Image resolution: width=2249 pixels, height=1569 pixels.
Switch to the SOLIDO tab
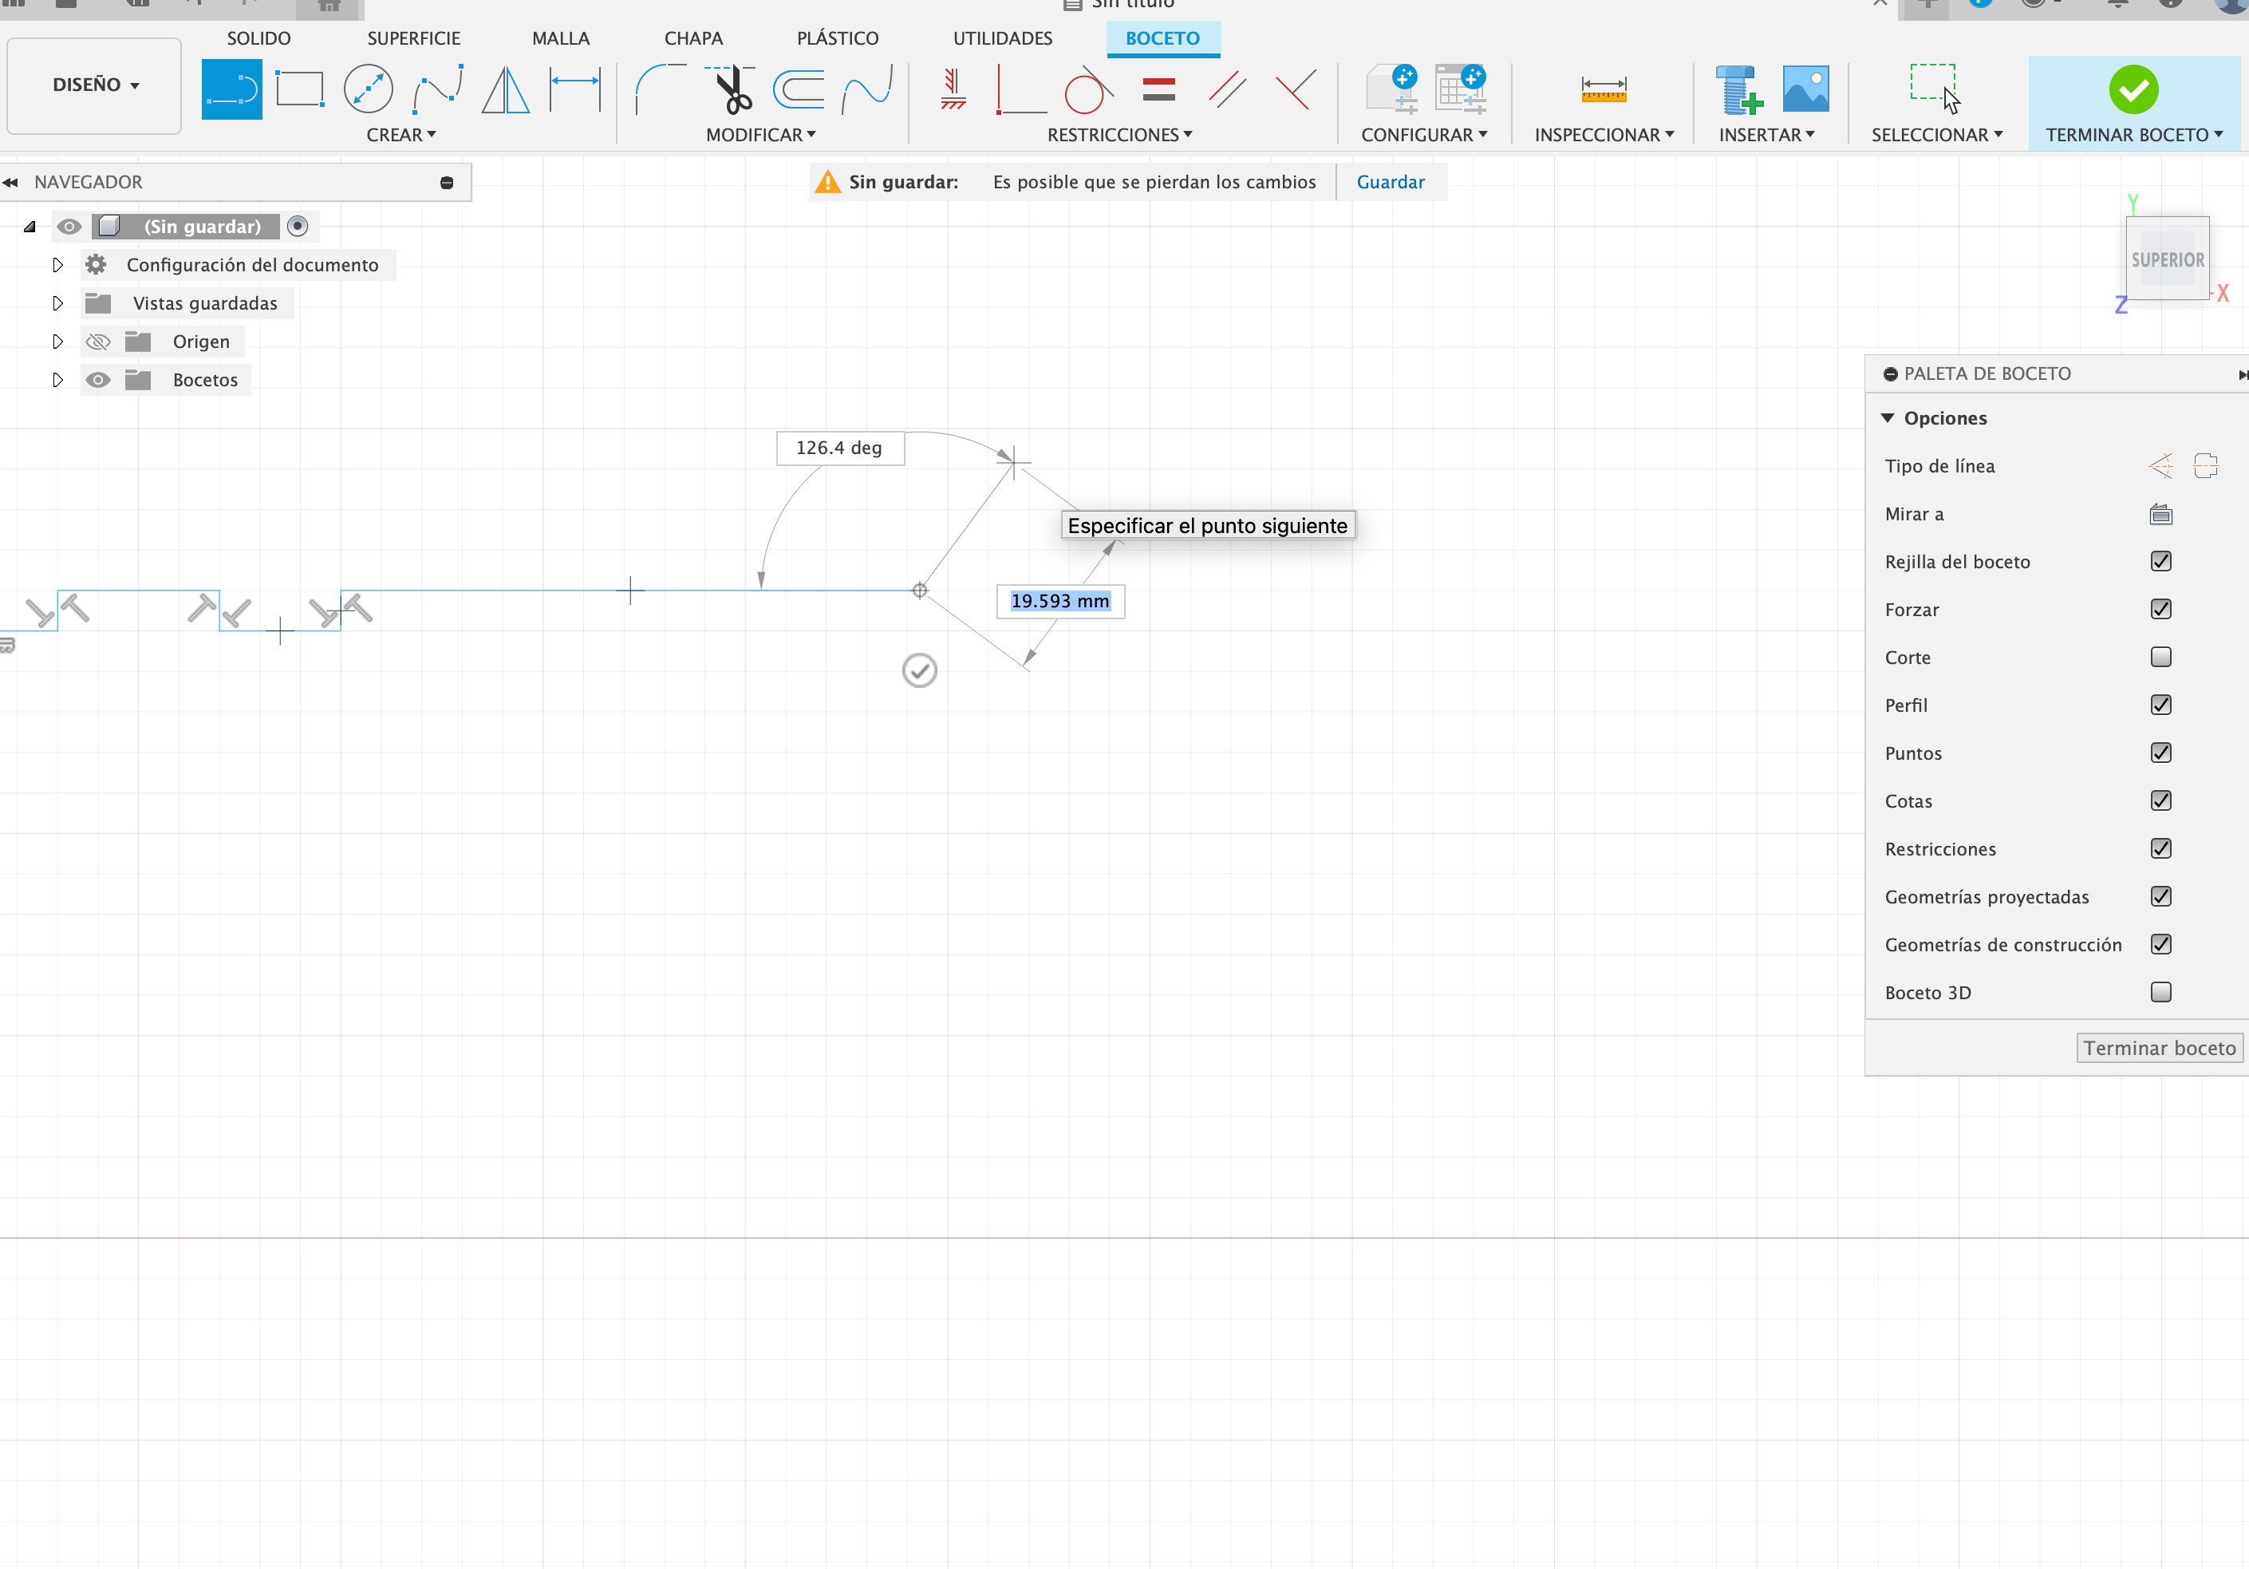pyautogui.click(x=258, y=38)
